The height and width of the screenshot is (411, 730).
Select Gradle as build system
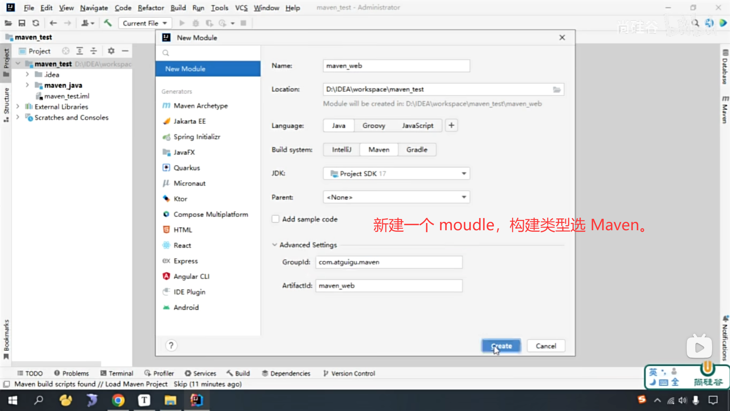click(417, 150)
